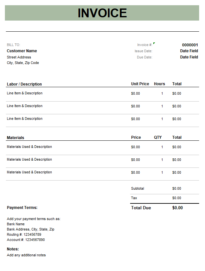Select the Due Date's Date Field
Screen dimensions: 205x271
pos(189,57)
